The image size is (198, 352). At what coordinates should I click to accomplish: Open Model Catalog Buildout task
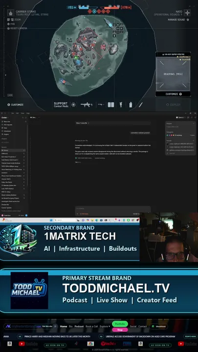click(13, 195)
